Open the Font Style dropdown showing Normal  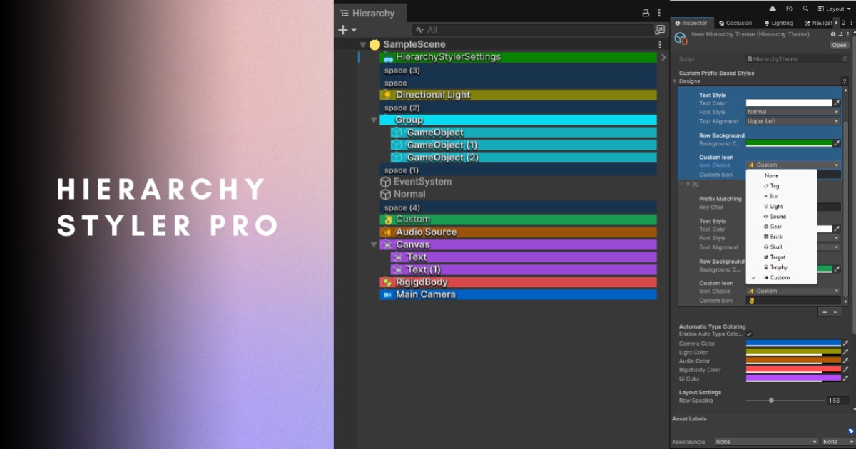[793, 111]
